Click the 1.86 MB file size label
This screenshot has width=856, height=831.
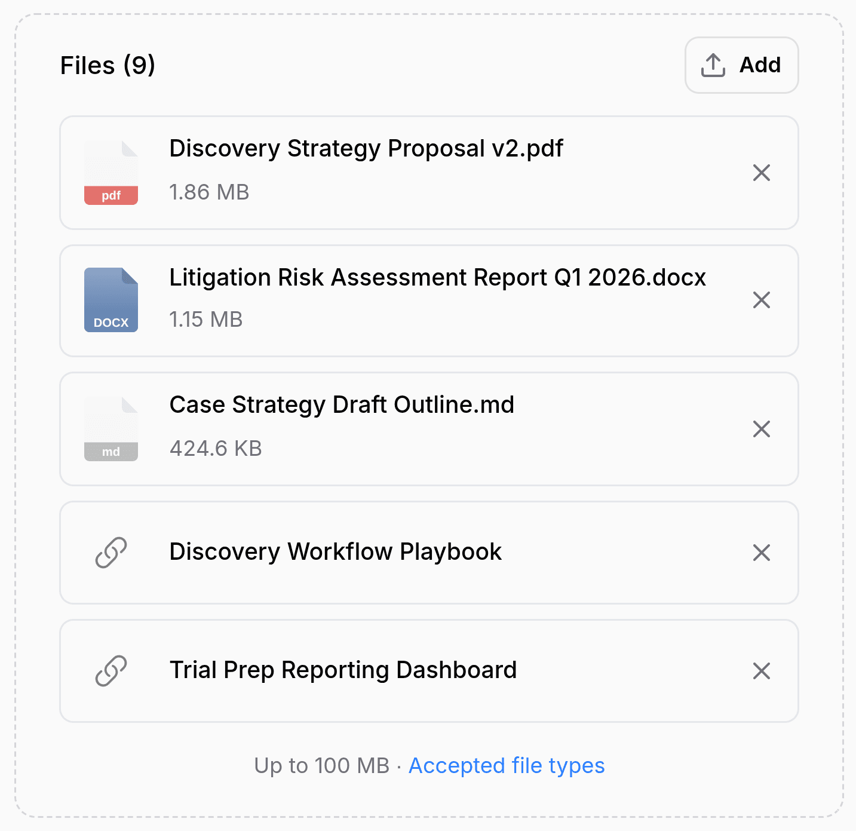[209, 192]
